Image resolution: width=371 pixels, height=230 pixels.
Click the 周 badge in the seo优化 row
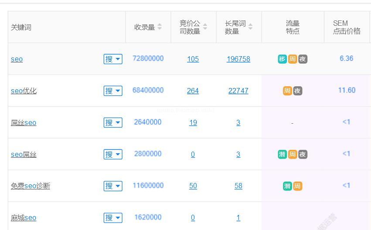click(x=287, y=91)
